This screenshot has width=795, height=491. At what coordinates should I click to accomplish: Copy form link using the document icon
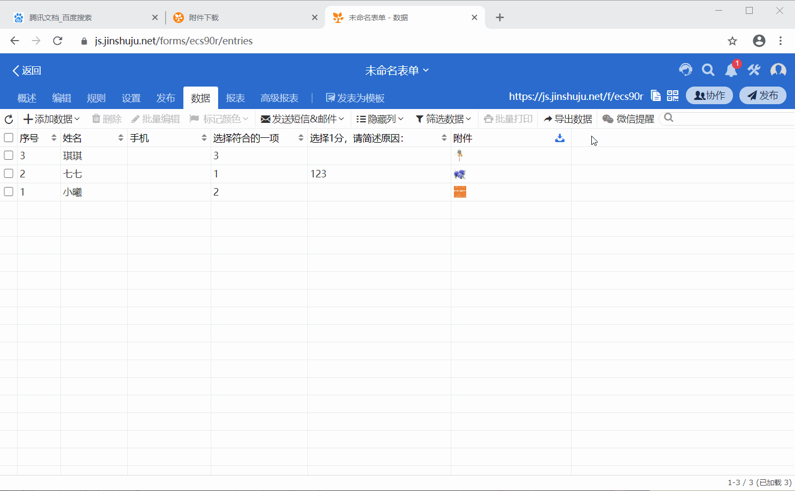[656, 96]
